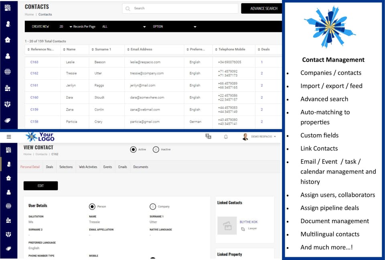Click the globe icon in the lower sidebar

(8, 206)
